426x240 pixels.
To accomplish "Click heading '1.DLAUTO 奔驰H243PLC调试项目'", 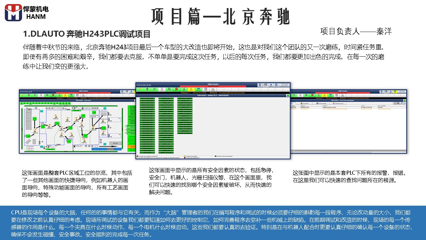I will [87, 34].
